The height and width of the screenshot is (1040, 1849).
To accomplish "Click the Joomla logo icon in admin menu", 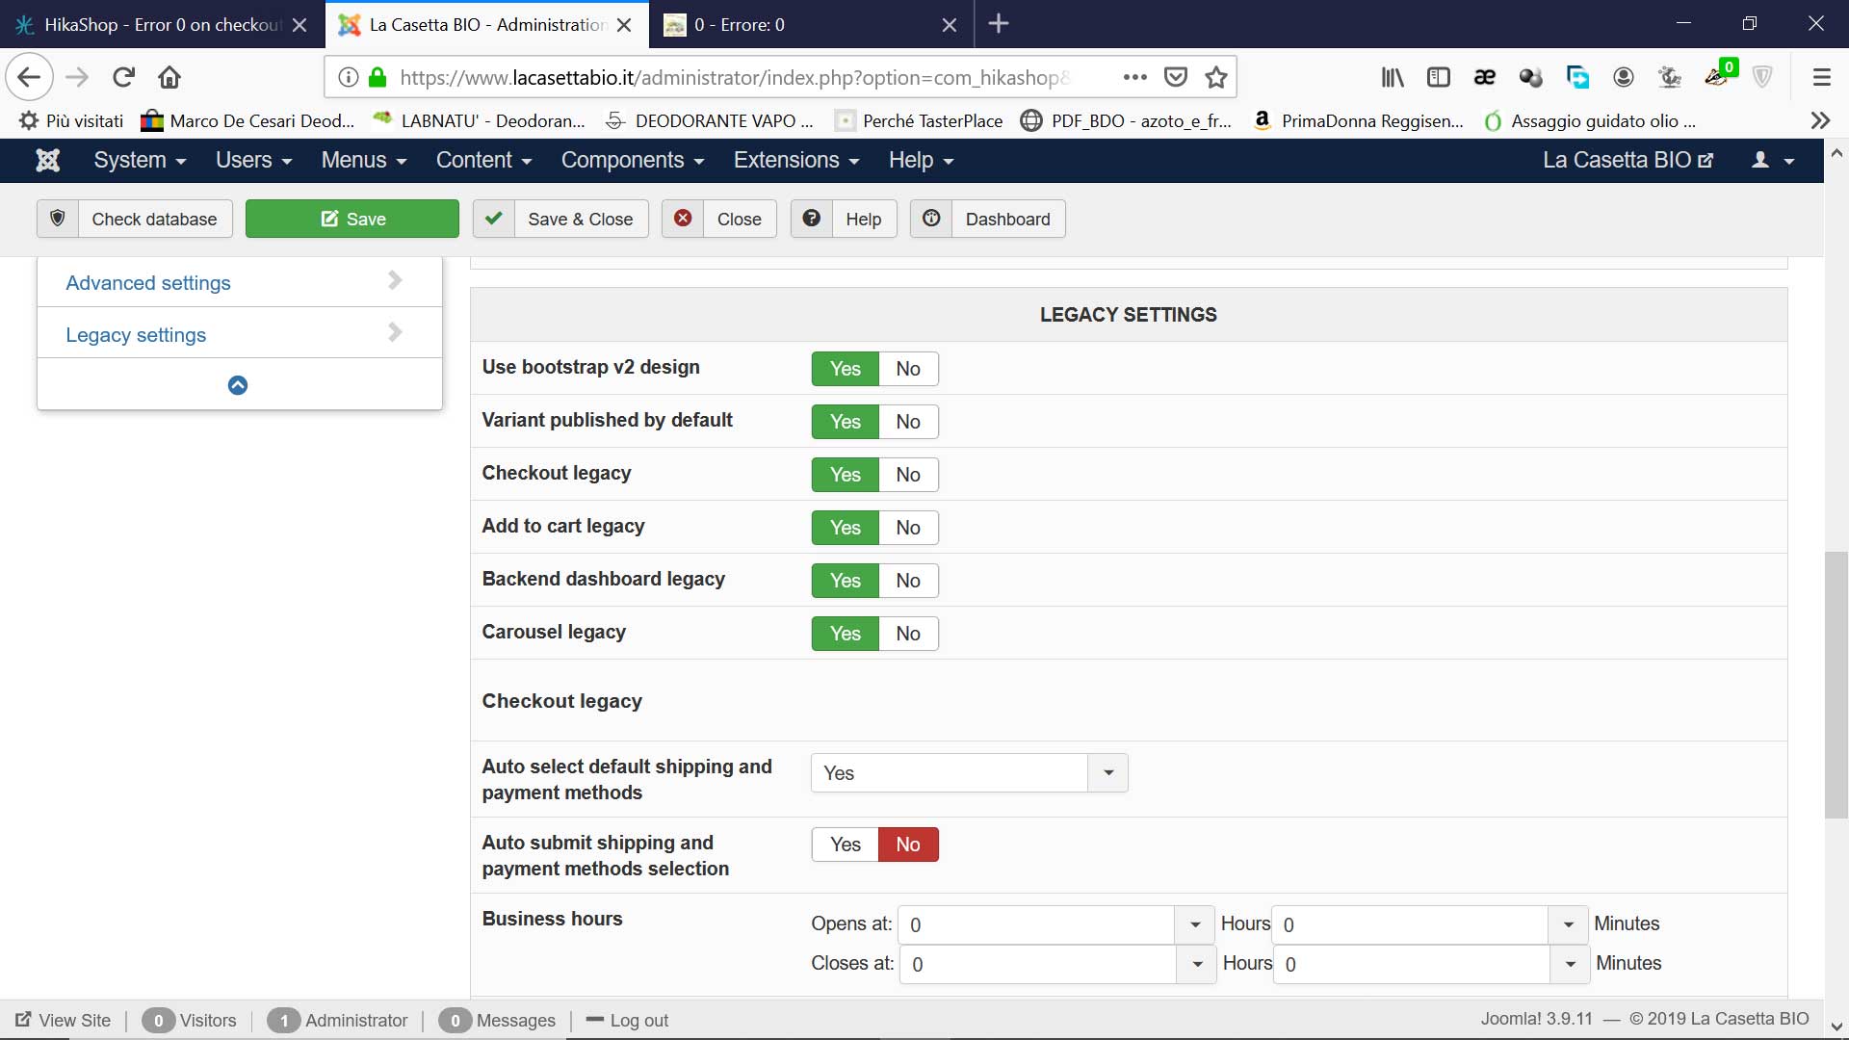I will click(x=47, y=160).
